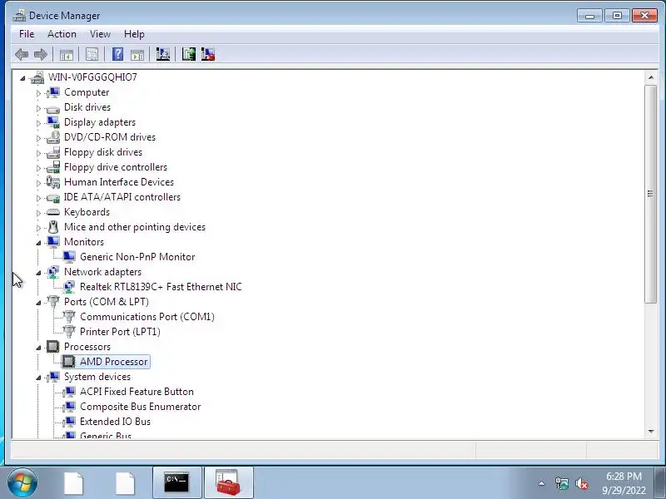Open the Windows Start orb

coord(22,482)
